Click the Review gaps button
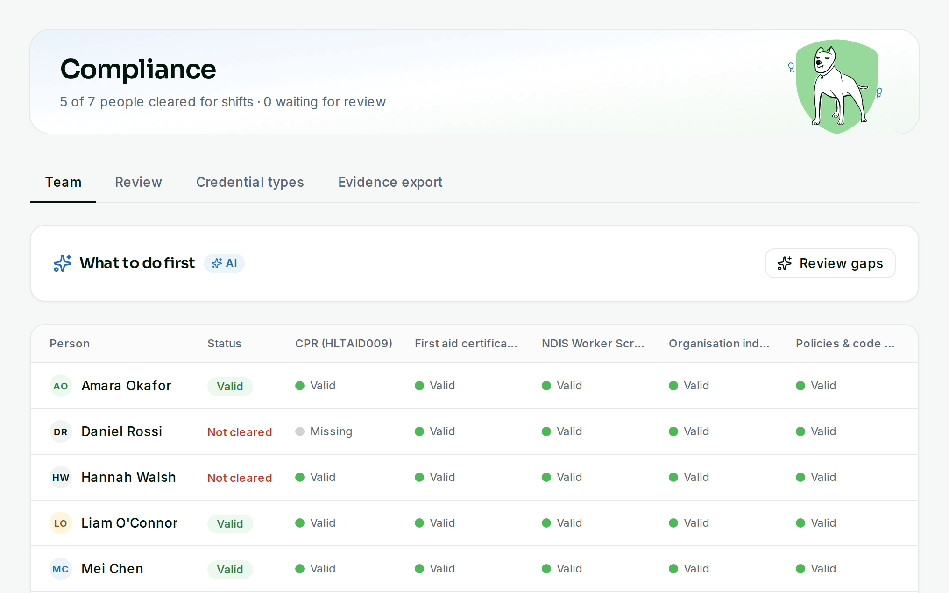 click(830, 263)
